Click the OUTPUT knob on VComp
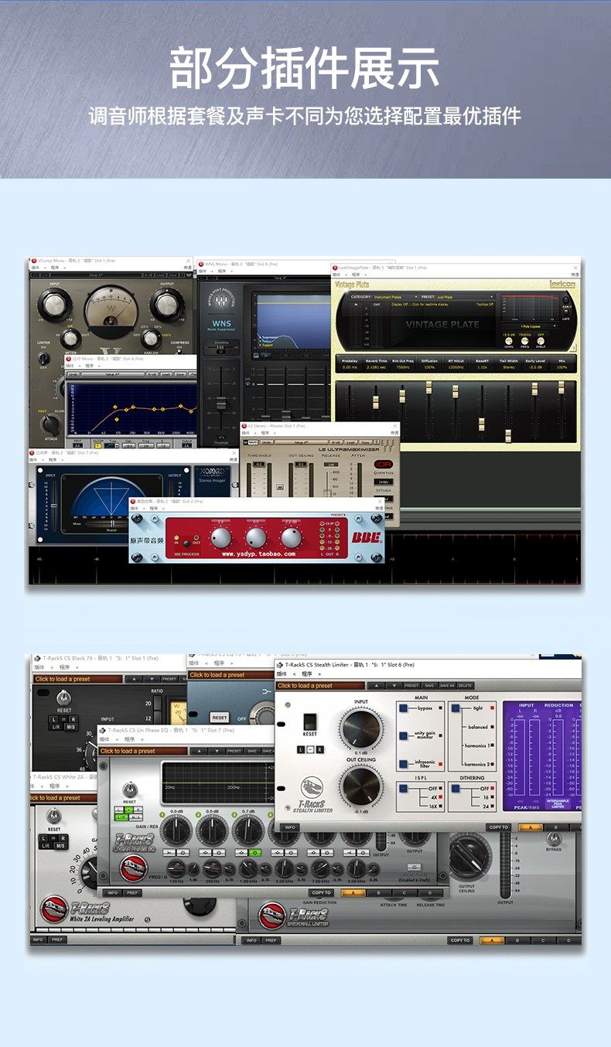The image size is (611, 1047). pos(167,305)
